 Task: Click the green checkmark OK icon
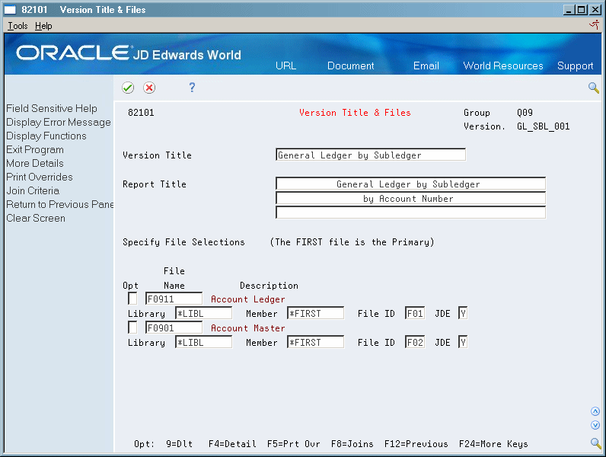click(x=128, y=88)
